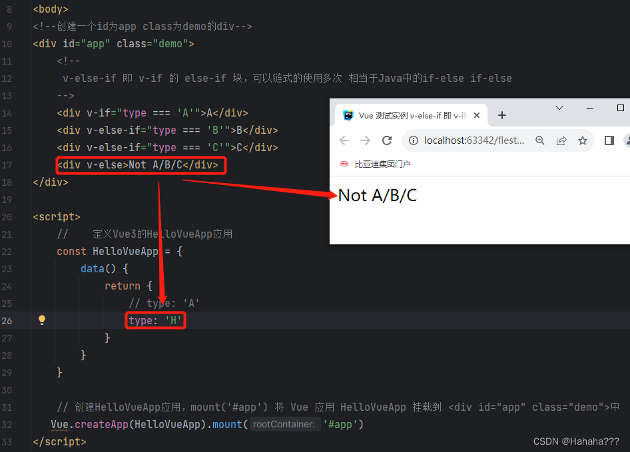630x452 pixels.
Task: Toggle the browser side panel icon
Action: coord(609,140)
